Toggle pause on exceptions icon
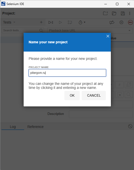The height and width of the screenshot is (170, 134). point(121,22)
